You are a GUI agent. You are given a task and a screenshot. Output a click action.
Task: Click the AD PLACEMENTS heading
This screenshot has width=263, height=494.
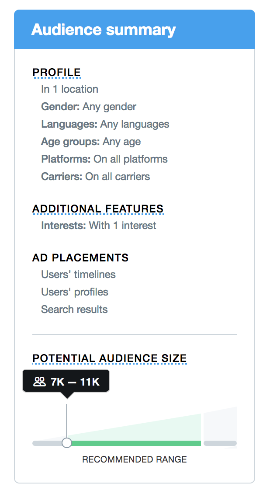80,258
